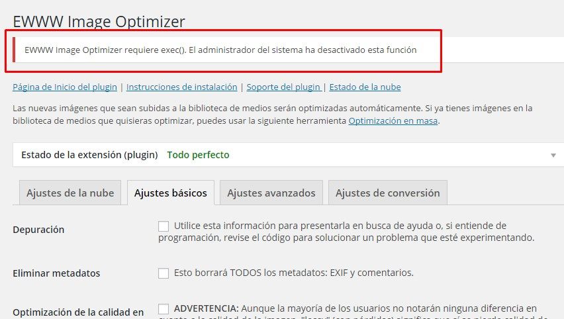
Task: Open Instrucciones de instalación link
Action: (181, 87)
